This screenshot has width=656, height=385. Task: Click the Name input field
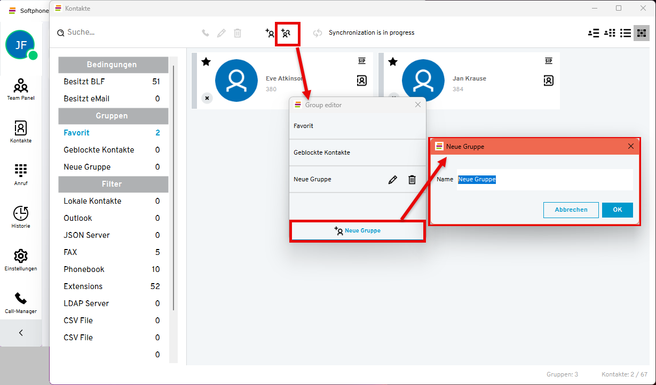[544, 180]
